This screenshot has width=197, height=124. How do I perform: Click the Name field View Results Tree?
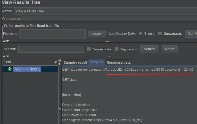click(106, 11)
